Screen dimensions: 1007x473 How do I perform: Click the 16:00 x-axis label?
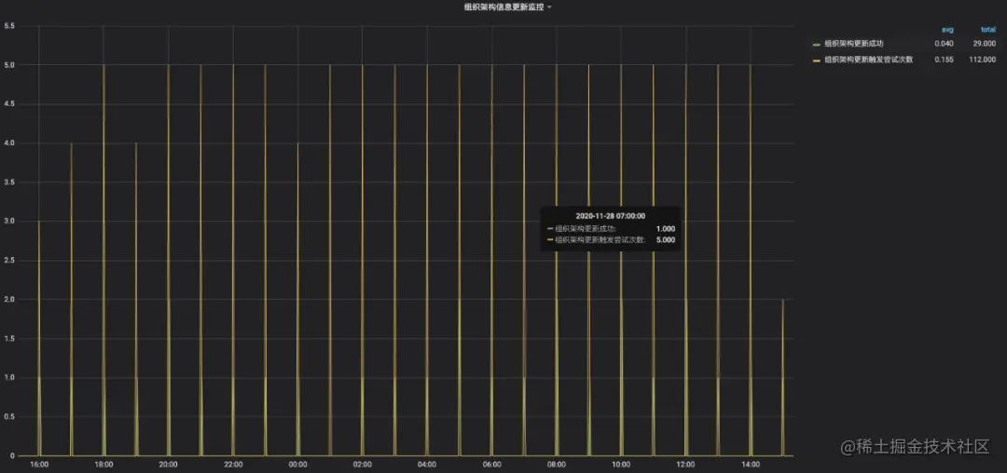point(38,465)
